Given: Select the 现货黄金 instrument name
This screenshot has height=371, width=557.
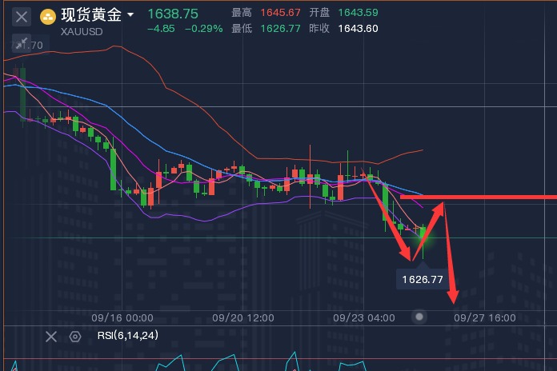Looking at the screenshot, I should pos(91,14).
